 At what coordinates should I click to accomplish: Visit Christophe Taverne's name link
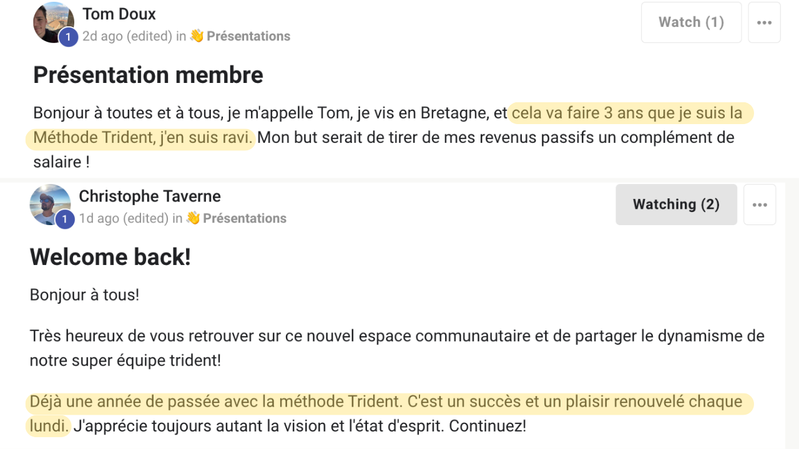[x=150, y=196]
